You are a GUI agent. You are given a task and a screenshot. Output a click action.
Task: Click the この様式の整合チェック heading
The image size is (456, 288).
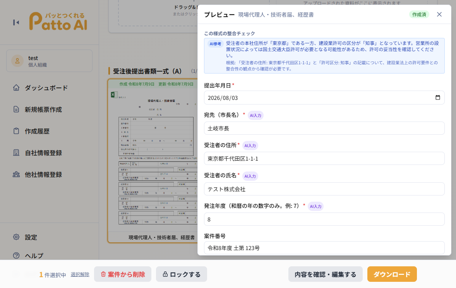pyautogui.click(x=230, y=33)
